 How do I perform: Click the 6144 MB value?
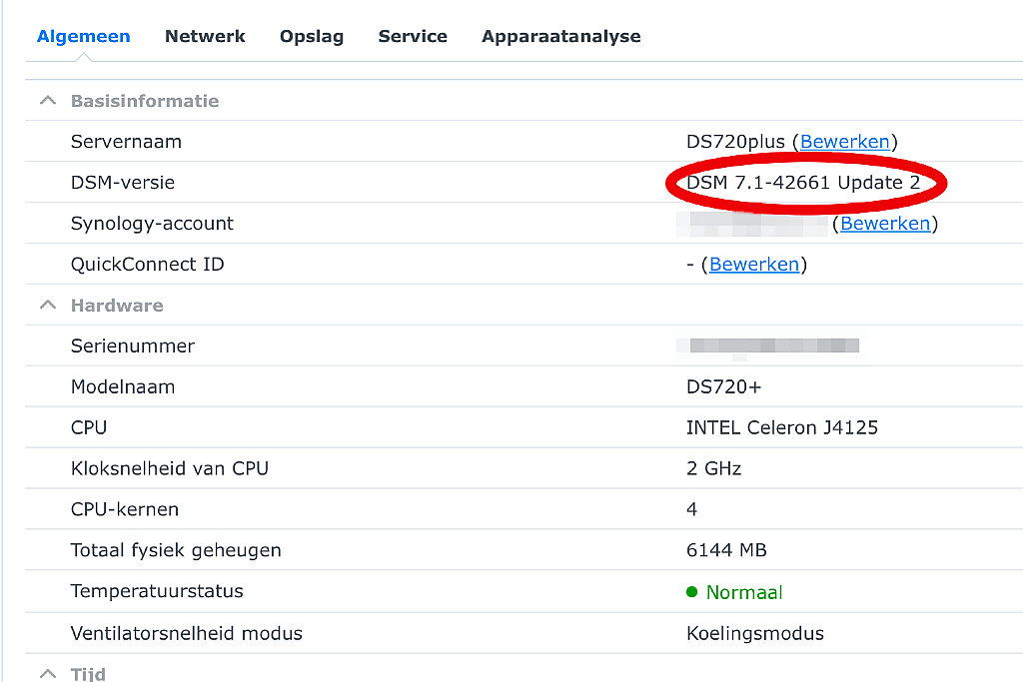pyautogui.click(x=727, y=550)
